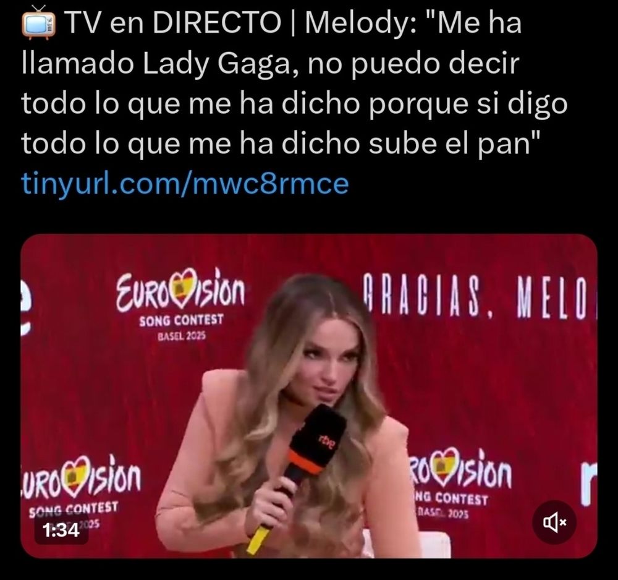This screenshot has width=618, height=580.
Task: Click the word 'Melody:' in the tweet
Action: [x=360, y=23]
